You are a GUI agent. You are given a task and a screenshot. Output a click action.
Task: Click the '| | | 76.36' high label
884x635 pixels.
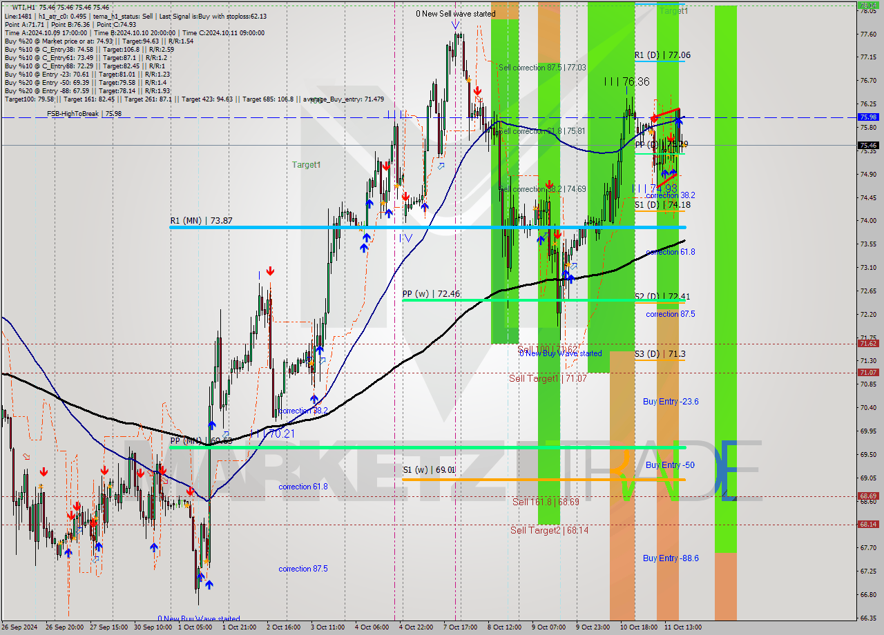[x=626, y=81]
